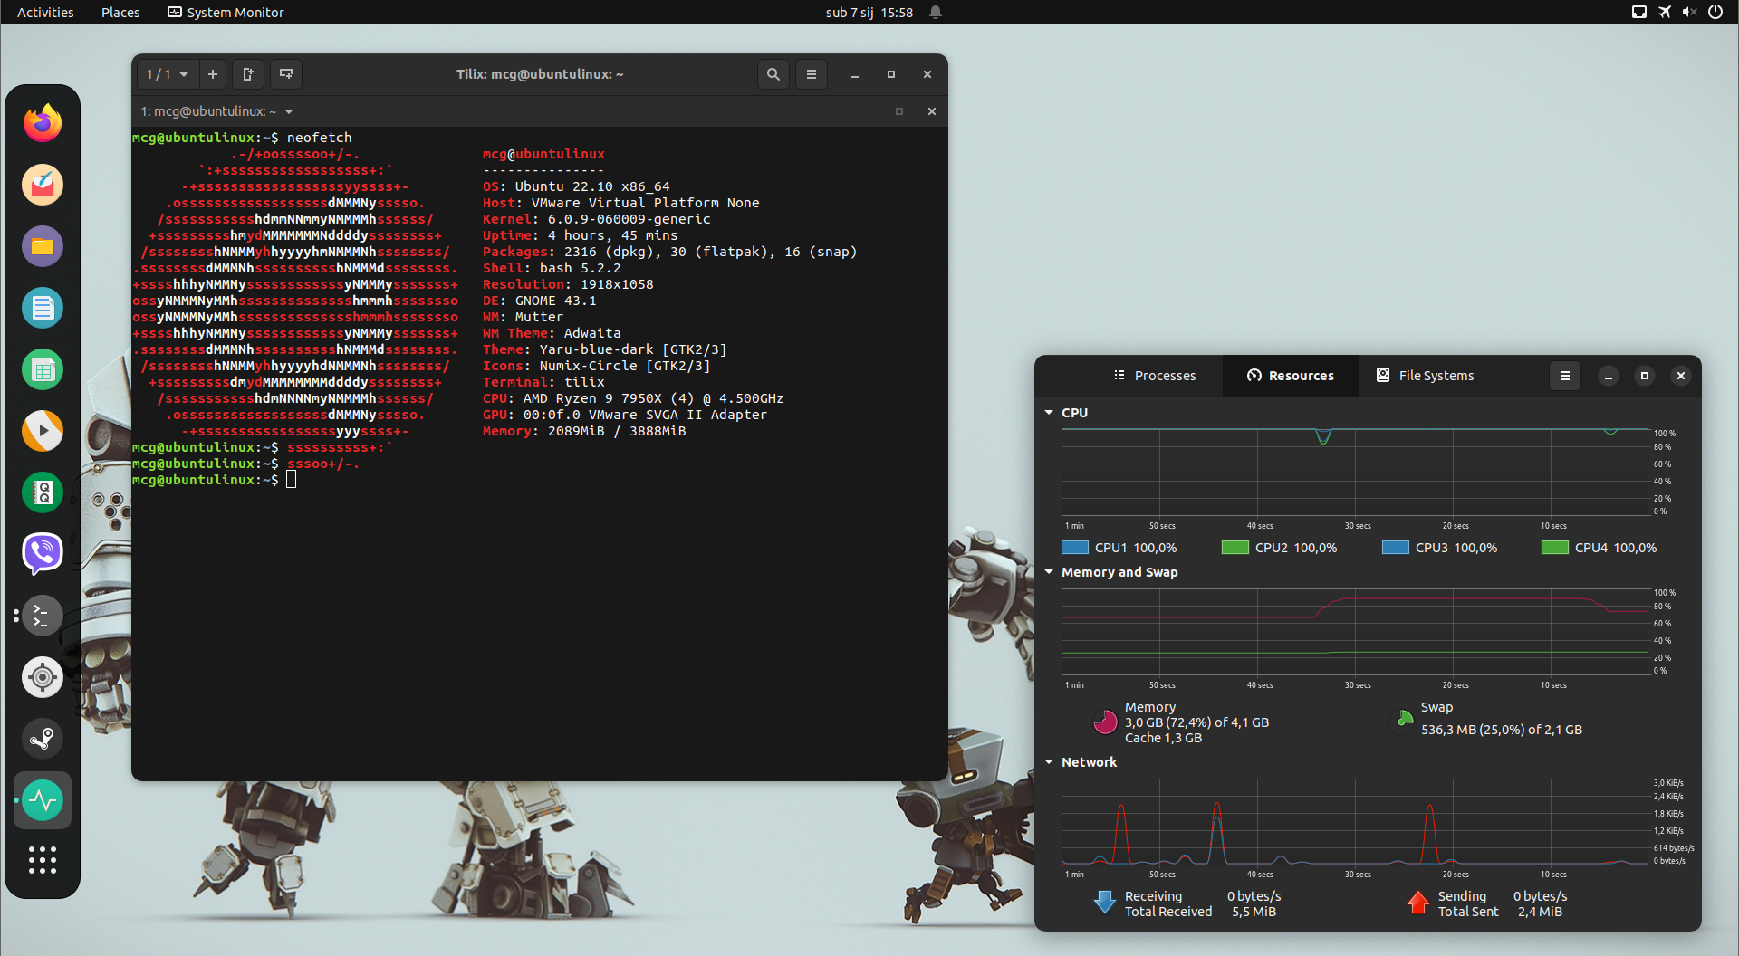Collapse the Network section

[x=1049, y=762]
